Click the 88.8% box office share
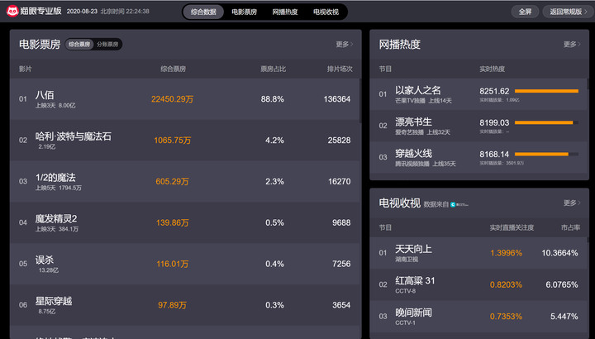Screen dimensions: 595x339 coord(273,99)
